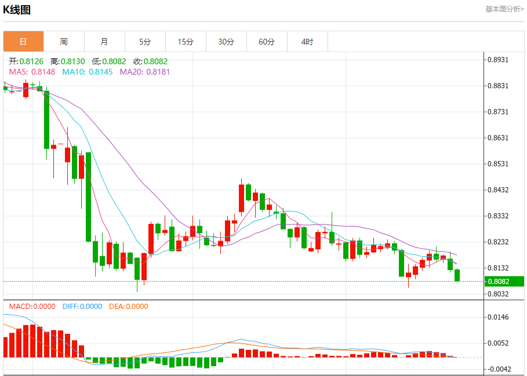Click the 0.8332 price axis label

[x=498, y=216]
